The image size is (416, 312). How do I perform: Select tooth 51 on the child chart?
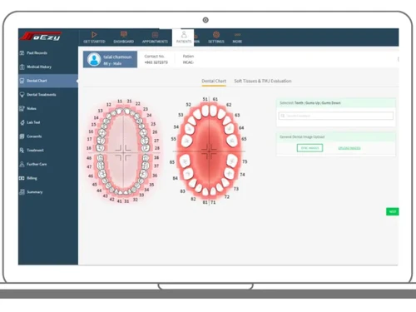[x=205, y=111]
